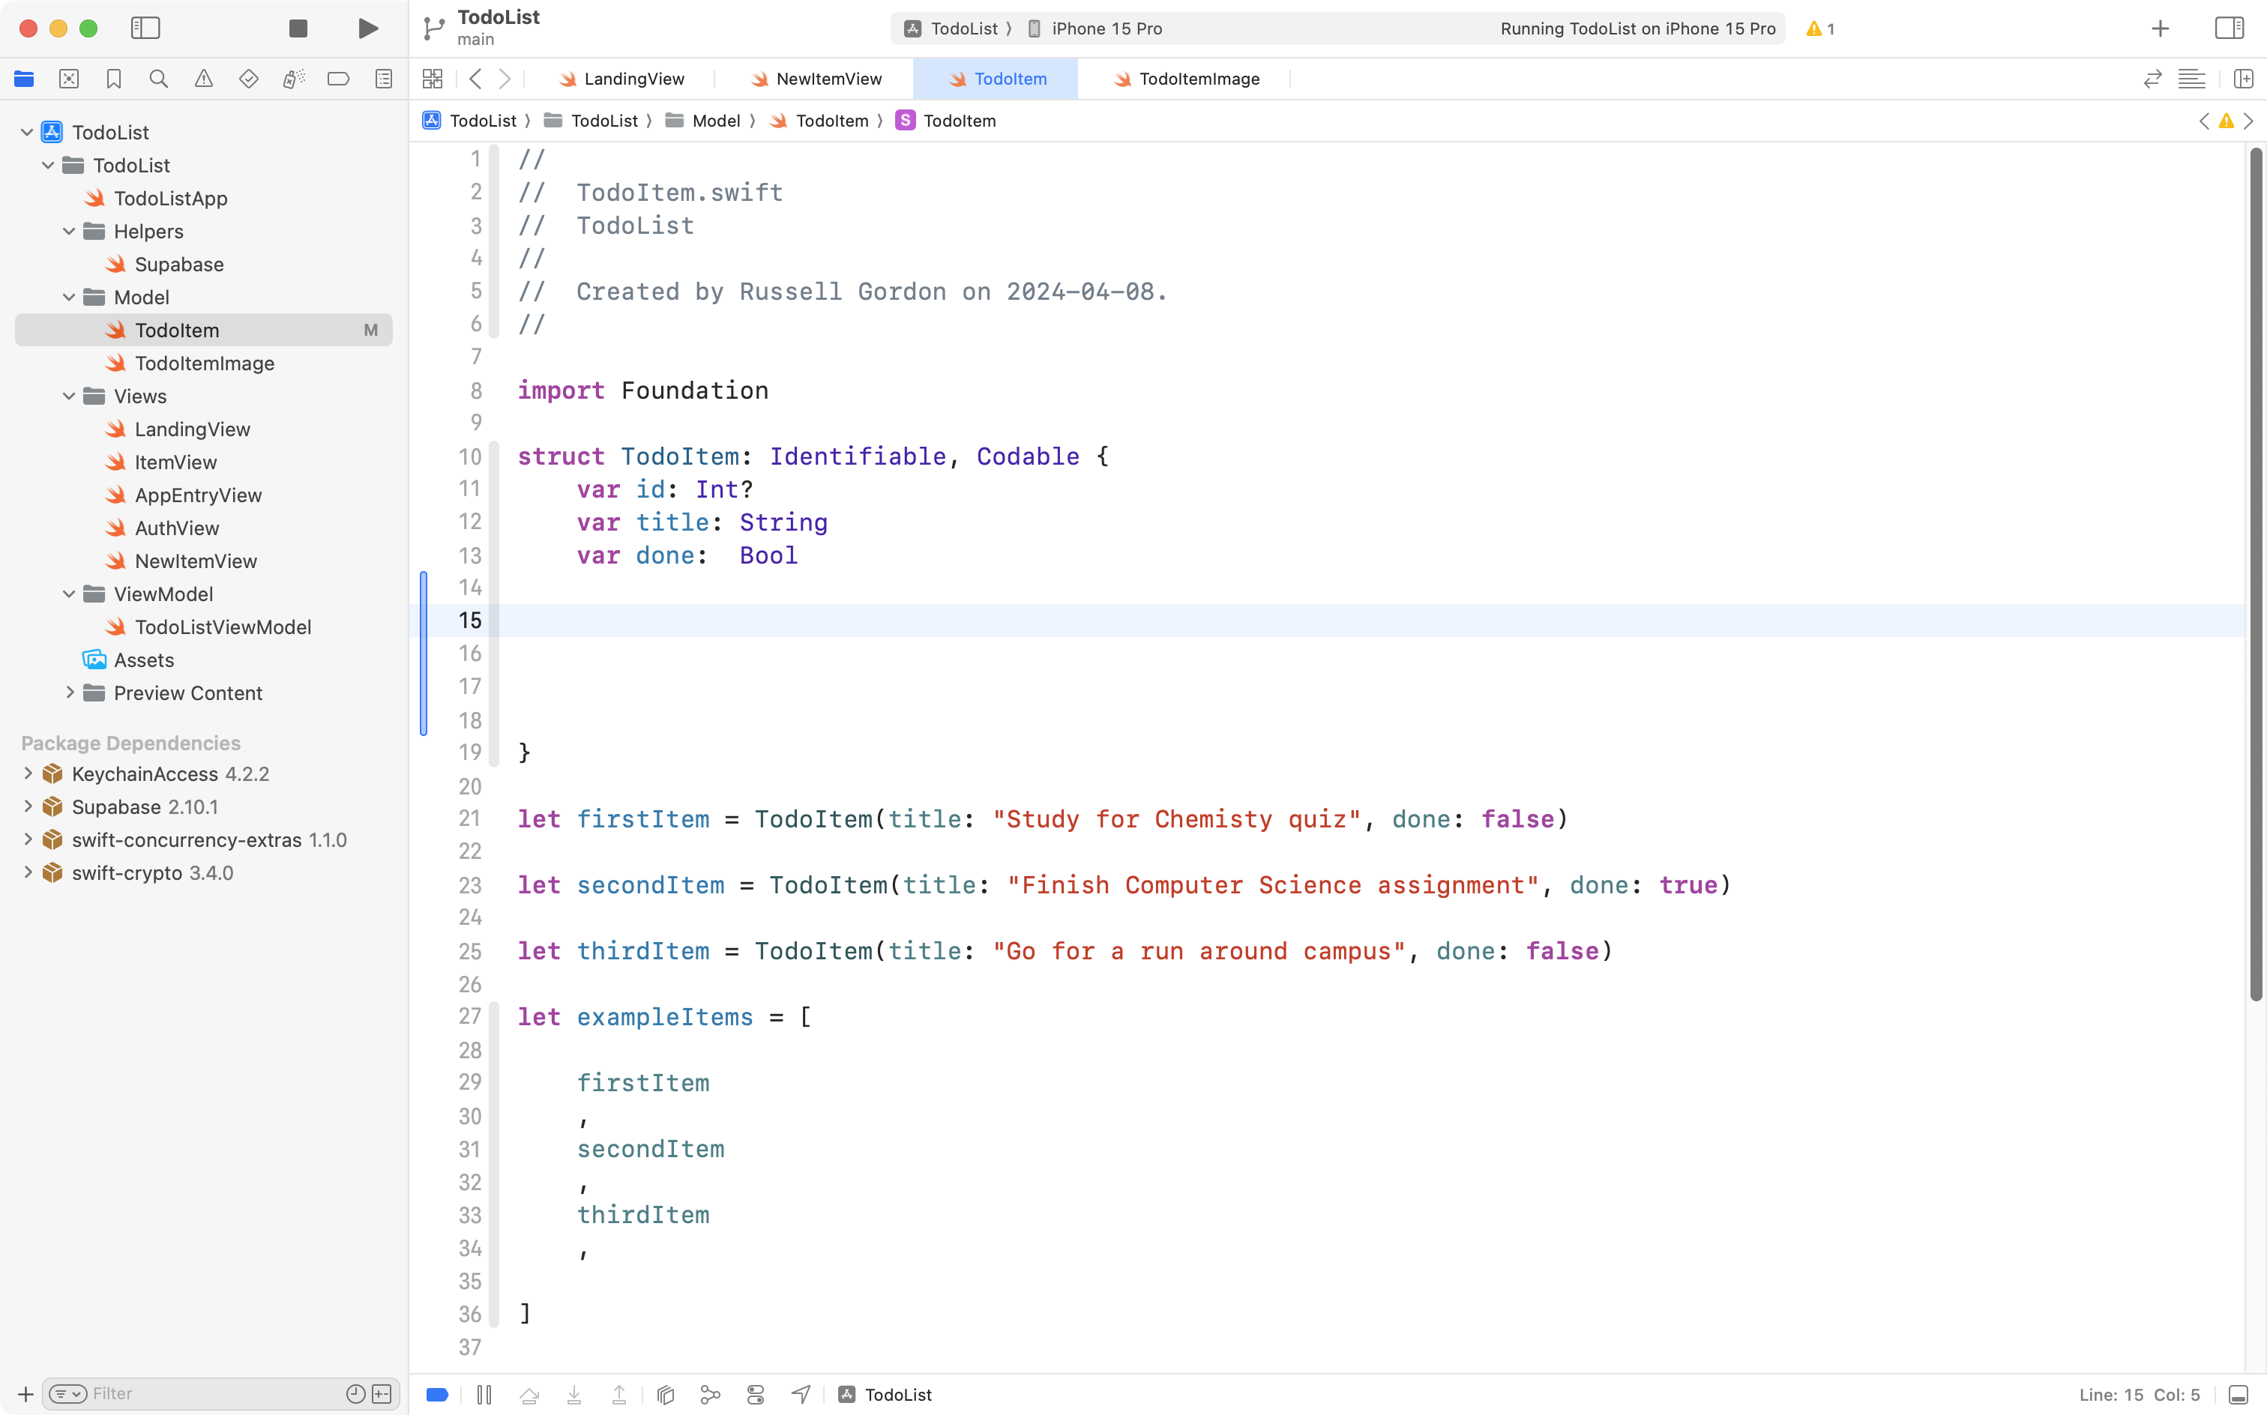Expand the KeychainAccess package
This screenshot has width=2267, height=1415.
(x=27, y=774)
